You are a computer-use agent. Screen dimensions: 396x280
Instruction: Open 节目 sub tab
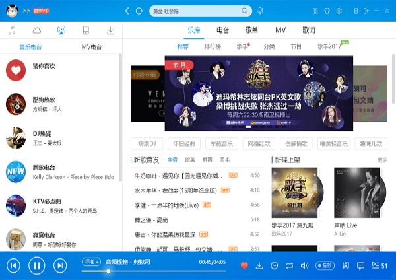tap(296, 46)
